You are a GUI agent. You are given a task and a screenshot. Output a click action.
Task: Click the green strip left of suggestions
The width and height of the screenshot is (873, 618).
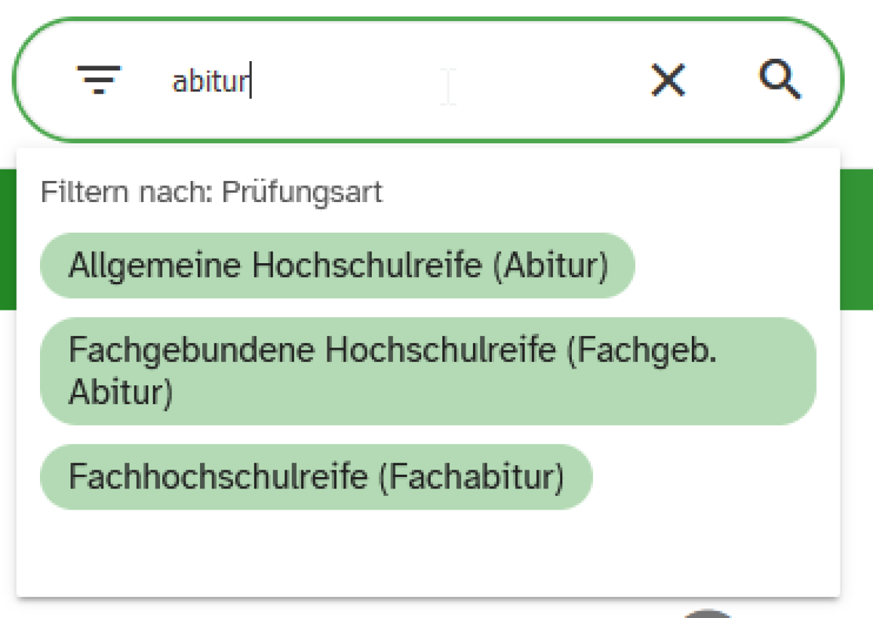tap(7, 240)
